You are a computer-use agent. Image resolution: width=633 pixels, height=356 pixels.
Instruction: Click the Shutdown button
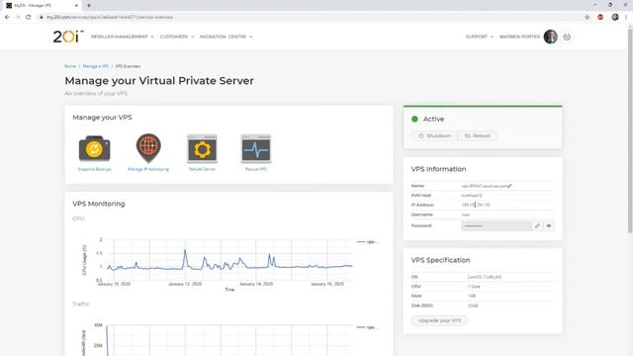click(x=435, y=136)
